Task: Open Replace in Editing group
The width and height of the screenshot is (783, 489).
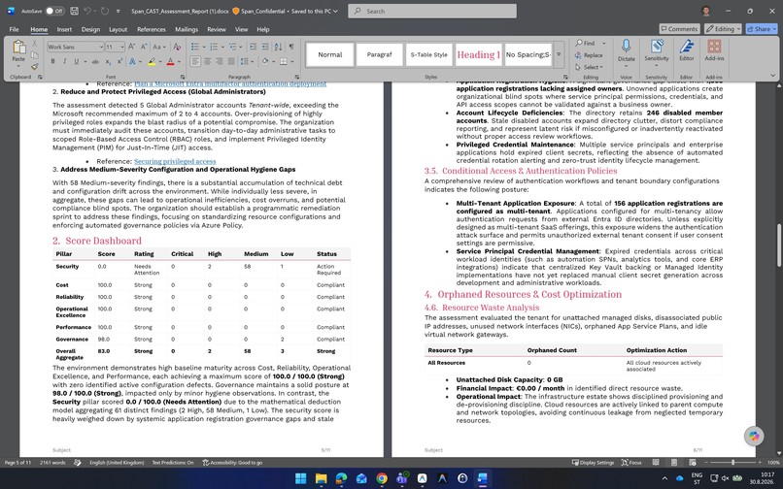Action: click(x=589, y=55)
